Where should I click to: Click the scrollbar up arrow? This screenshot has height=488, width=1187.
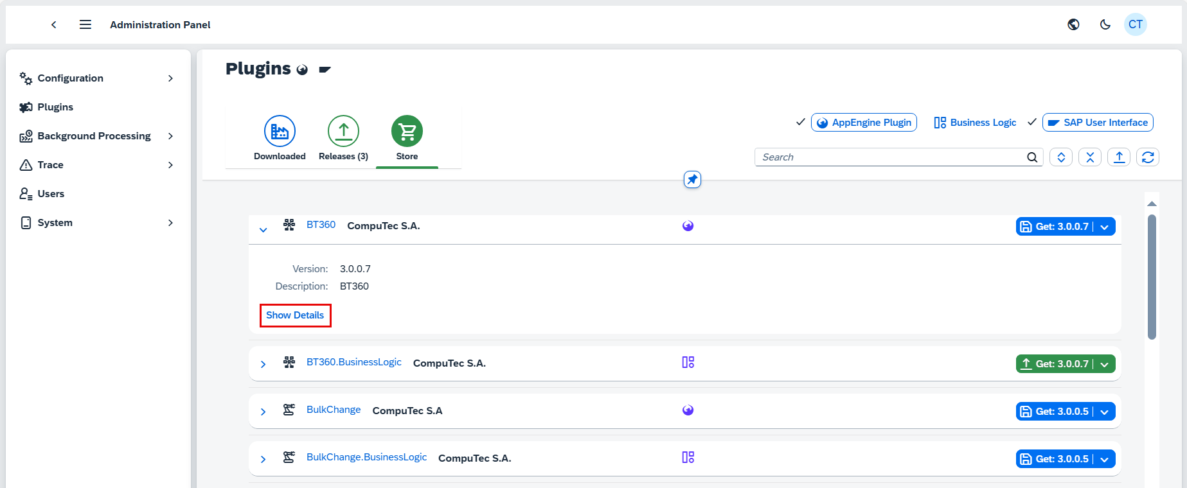[x=1152, y=204]
